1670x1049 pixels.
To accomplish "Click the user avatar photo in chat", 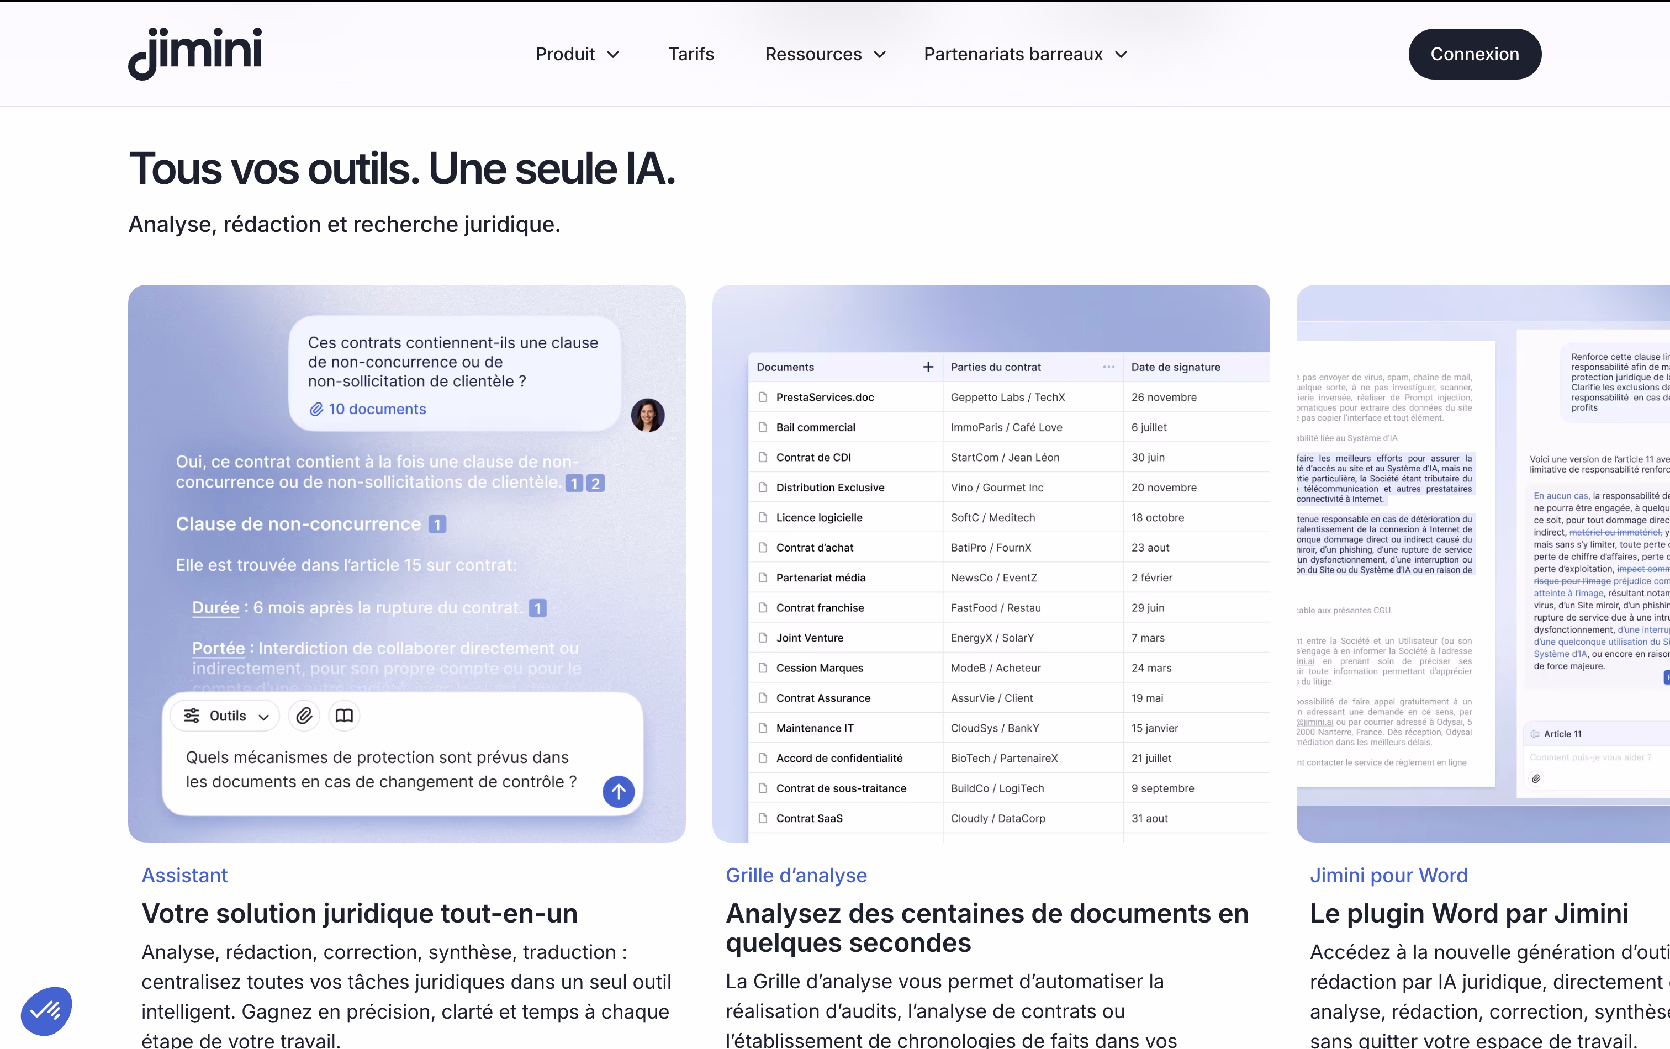I will click(647, 415).
